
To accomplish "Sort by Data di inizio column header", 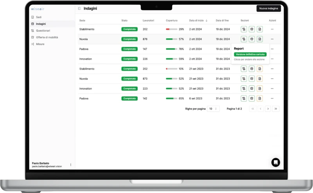I will (198, 21).
